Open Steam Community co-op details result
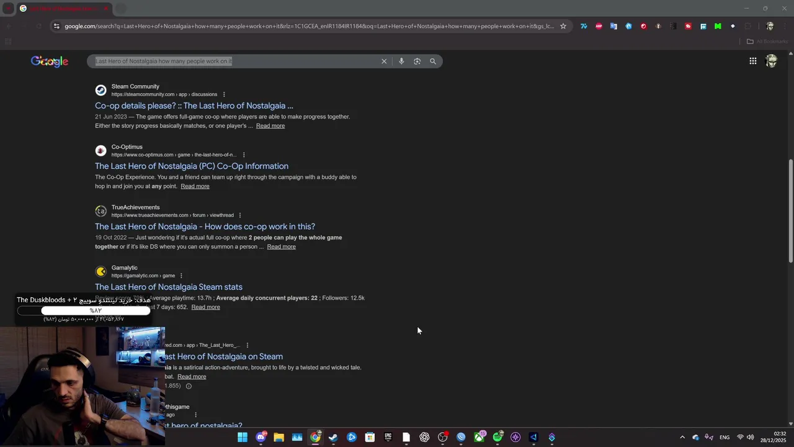The width and height of the screenshot is (794, 447). point(194,106)
